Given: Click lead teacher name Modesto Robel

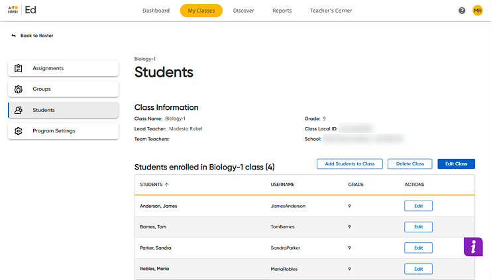Looking at the screenshot, I should pyautogui.click(x=186, y=128).
